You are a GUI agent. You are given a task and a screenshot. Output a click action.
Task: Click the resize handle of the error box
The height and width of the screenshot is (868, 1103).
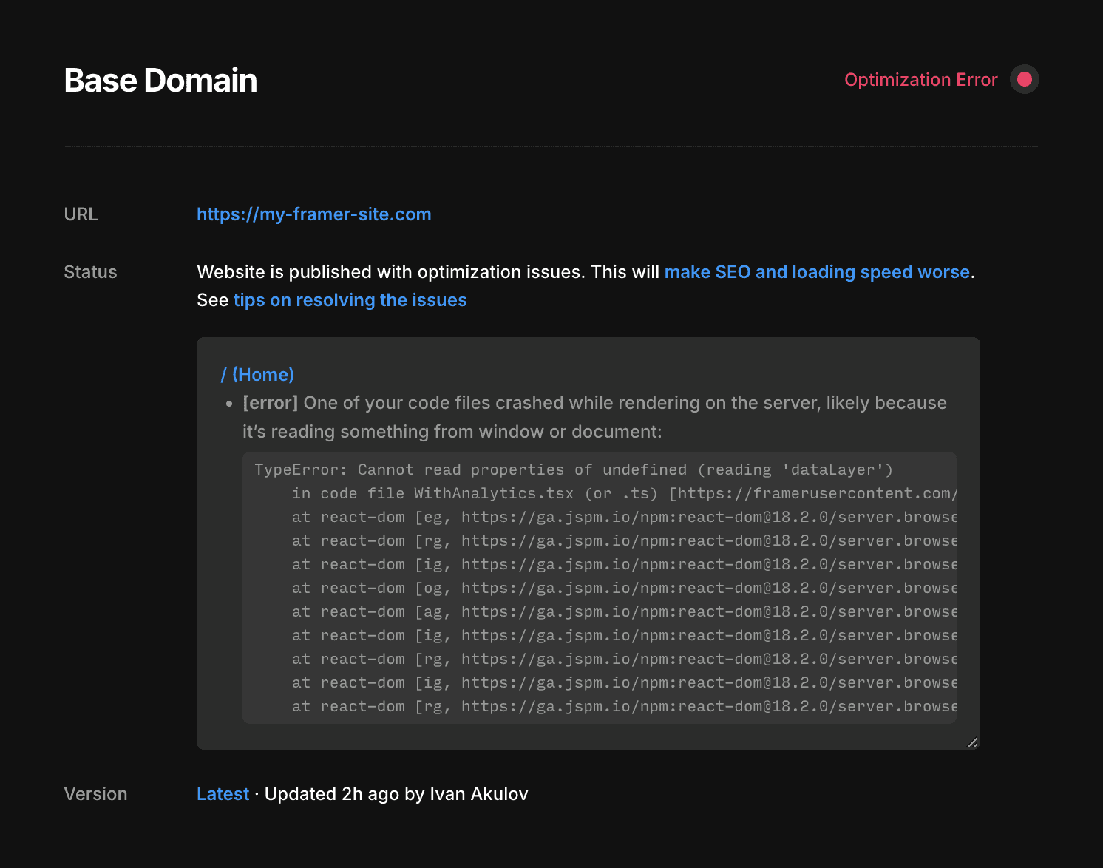coord(972,742)
